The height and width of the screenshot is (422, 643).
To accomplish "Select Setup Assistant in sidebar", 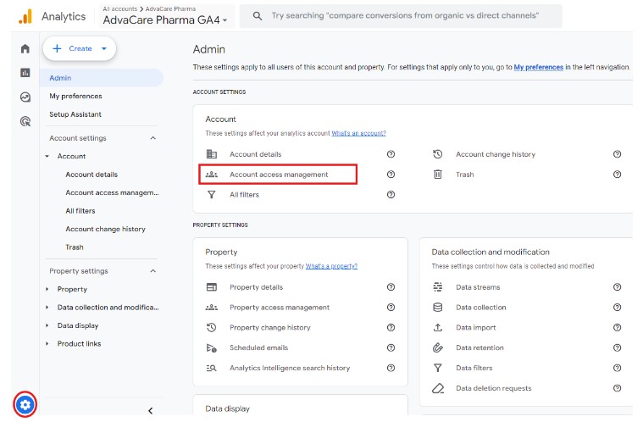I will (75, 114).
